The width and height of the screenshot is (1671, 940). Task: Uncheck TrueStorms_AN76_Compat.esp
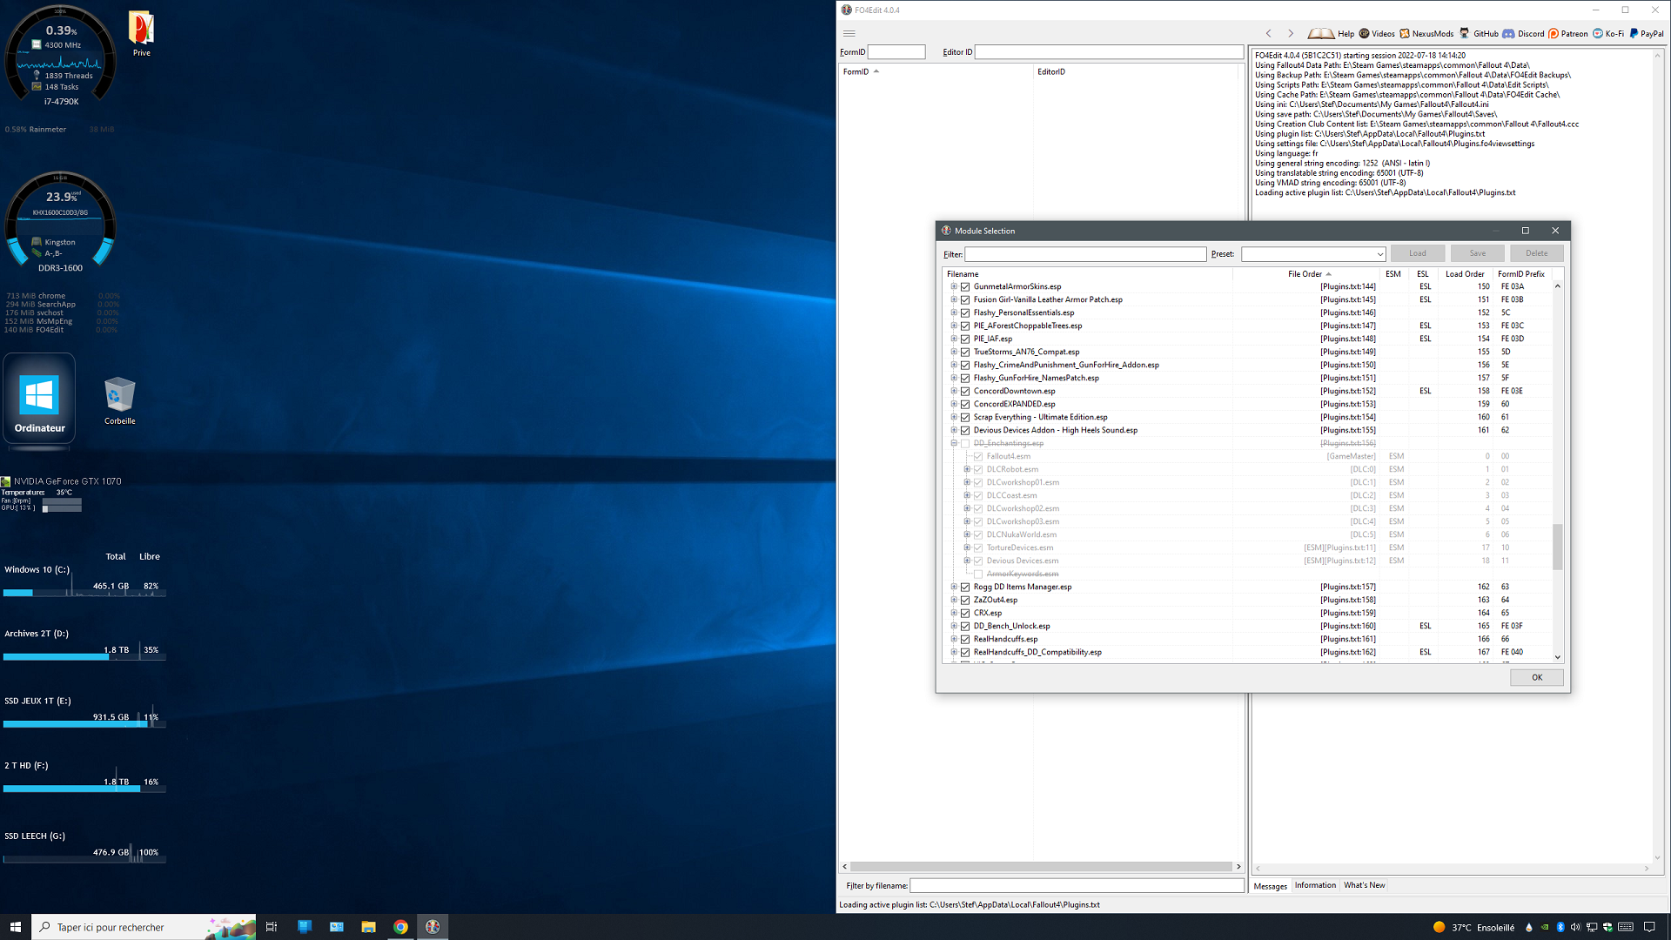coord(965,352)
